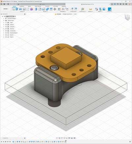This screenshot has width=132, height=144.
Task: Switch to the Utilities tab
Action: pos(55,7)
